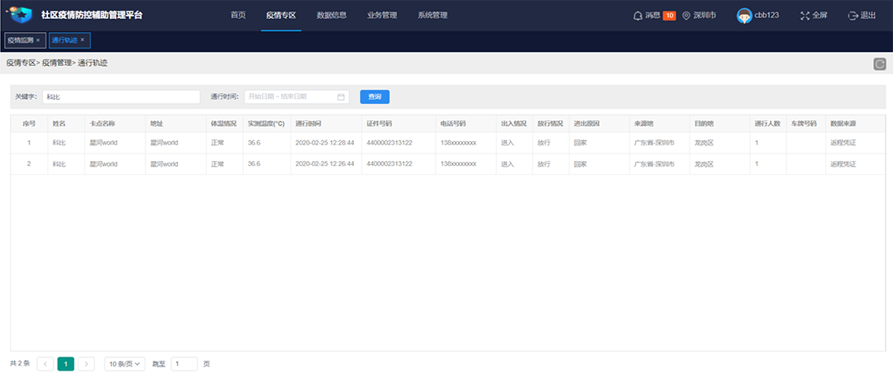Open the 数据信息 menu
The width and height of the screenshot is (893, 378).
point(332,16)
